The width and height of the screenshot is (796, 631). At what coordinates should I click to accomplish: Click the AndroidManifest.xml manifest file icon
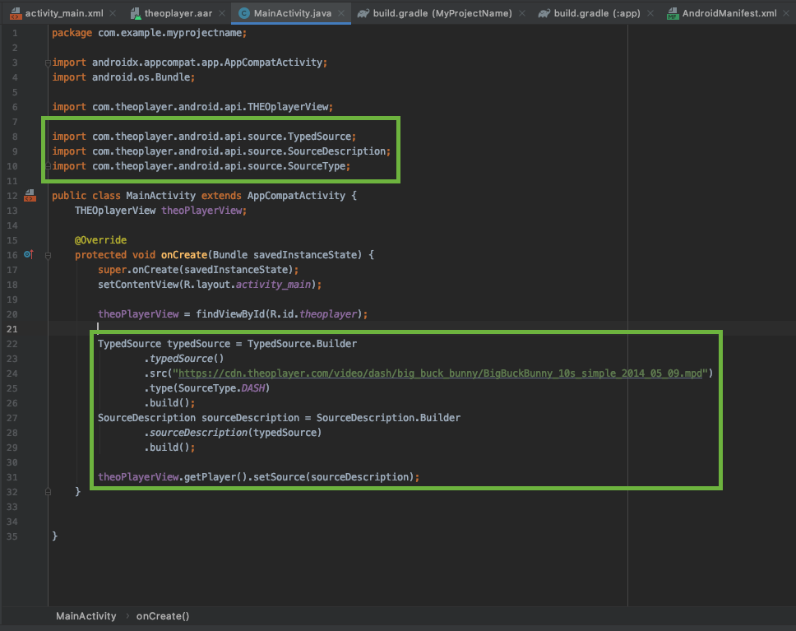tap(673, 13)
